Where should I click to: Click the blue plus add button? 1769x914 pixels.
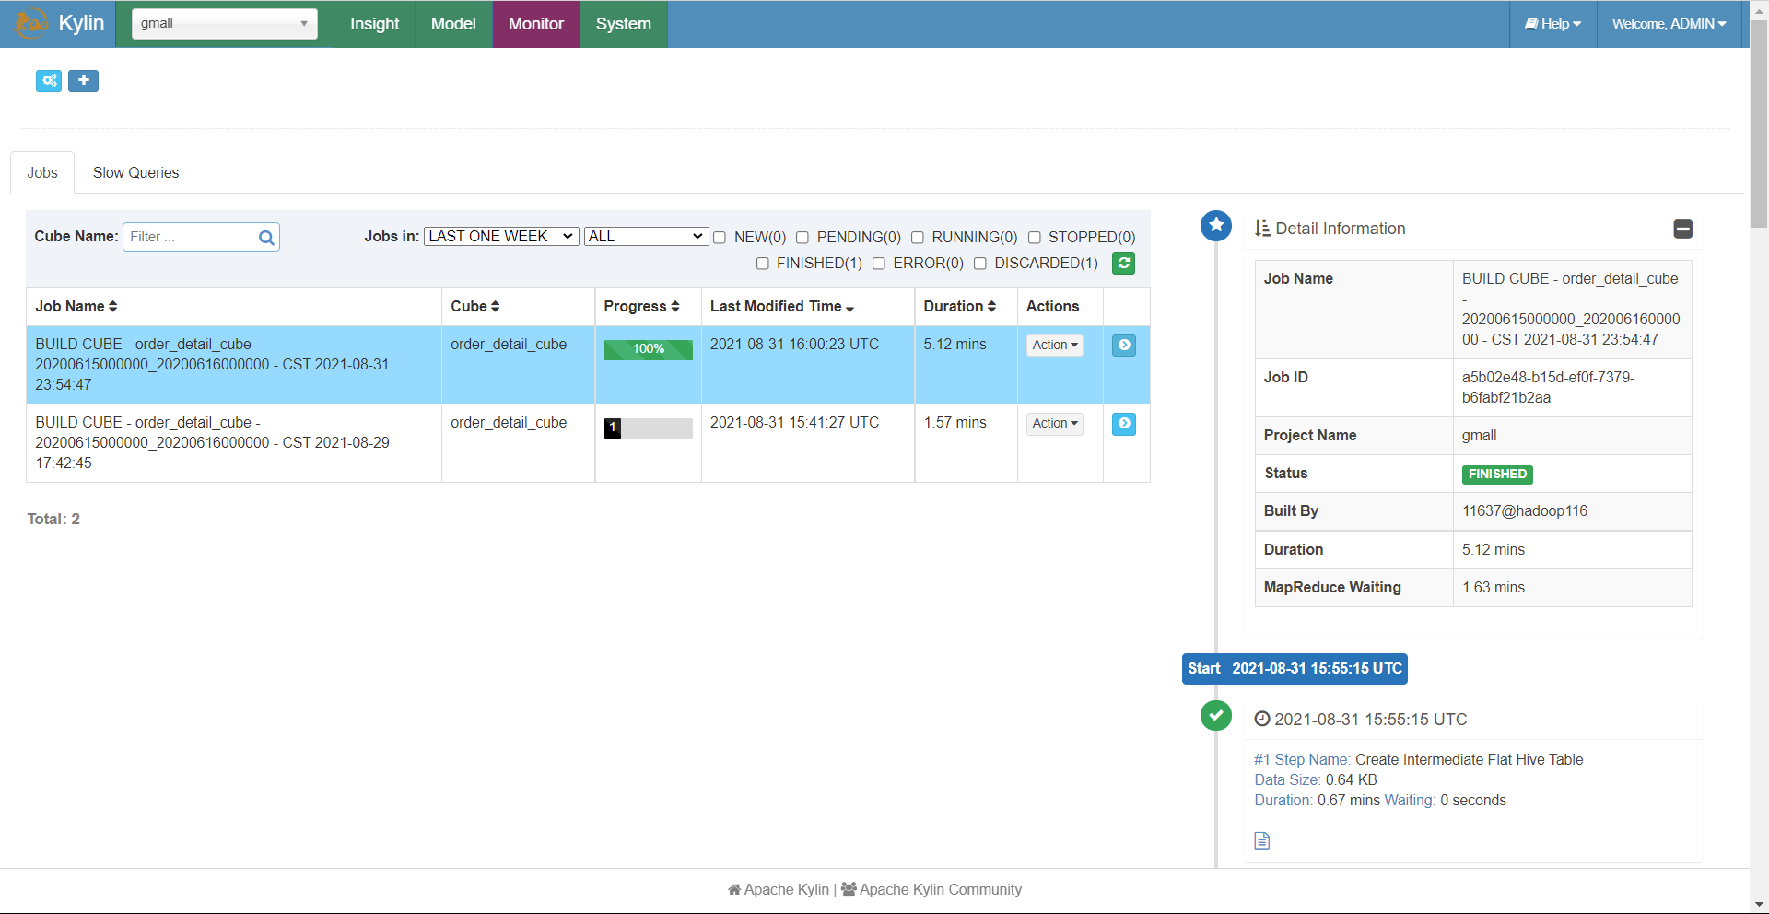[x=83, y=81]
